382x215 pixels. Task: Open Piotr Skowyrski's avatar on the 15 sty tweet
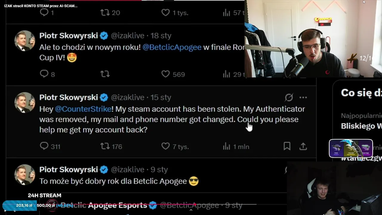[24, 102]
